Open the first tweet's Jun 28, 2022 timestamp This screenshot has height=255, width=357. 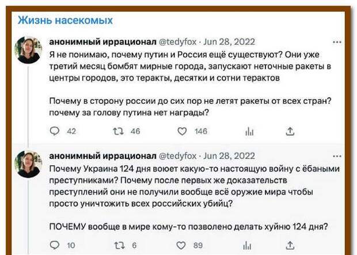click(229, 42)
